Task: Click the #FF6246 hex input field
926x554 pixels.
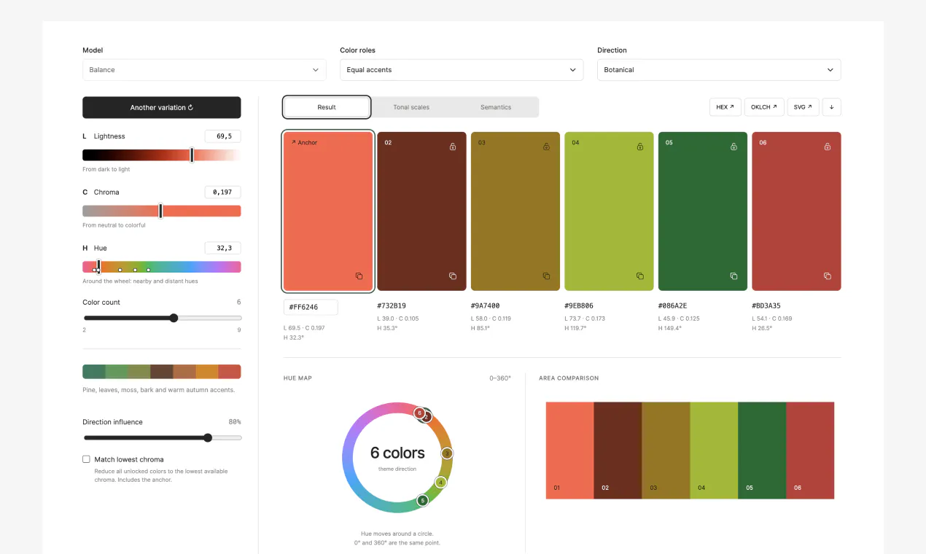Action: click(x=311, y=307)
